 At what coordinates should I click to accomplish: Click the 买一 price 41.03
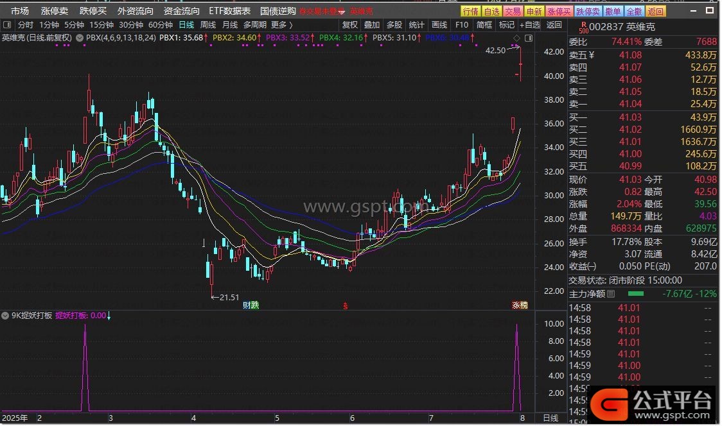point(630,117)
